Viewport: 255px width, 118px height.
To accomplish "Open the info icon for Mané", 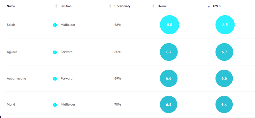I will tap(55, 105).
